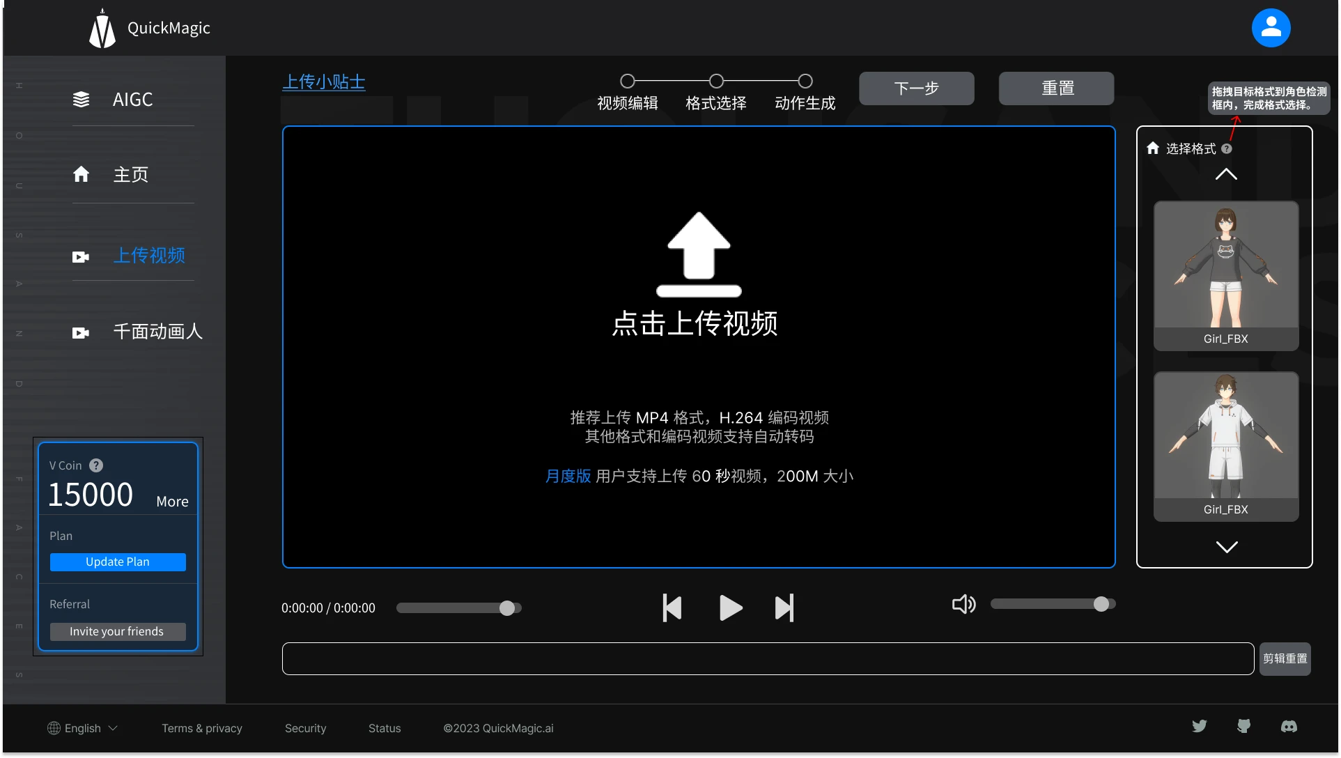This screenshot has height=758, width=1341.
Task: Click the 下一步 button
Action: (916, 88)
